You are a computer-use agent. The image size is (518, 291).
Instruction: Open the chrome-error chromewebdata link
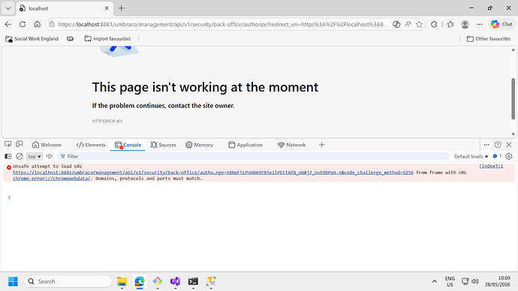click(x=52, y=178)
